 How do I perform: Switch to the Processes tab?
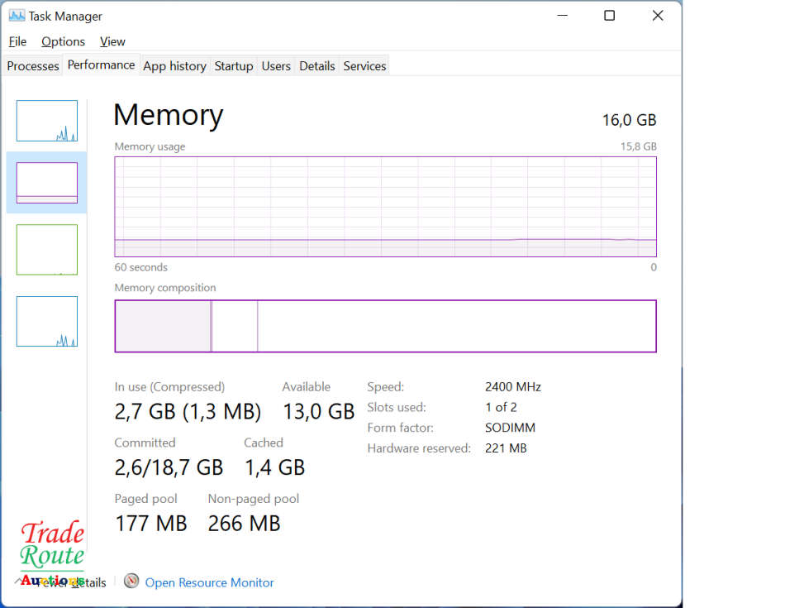[x=33, y=66]
